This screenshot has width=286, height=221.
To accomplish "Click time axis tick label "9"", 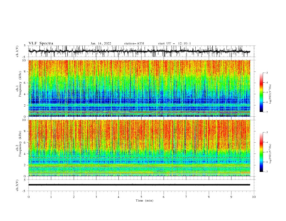I will pyautogui.click(x=231, y=197).
